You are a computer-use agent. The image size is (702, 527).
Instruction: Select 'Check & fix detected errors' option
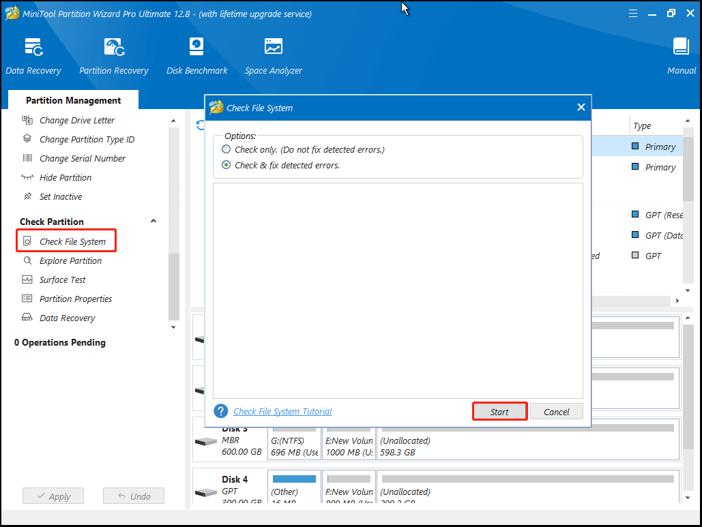click(x=226, y=165)
